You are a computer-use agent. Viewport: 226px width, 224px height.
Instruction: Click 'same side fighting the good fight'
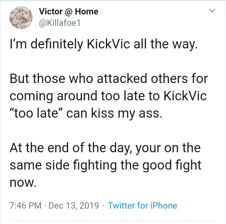pyautogui.click(x=105, y=165)
